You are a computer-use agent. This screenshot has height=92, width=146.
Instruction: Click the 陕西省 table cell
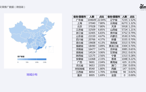coord(80,56)
